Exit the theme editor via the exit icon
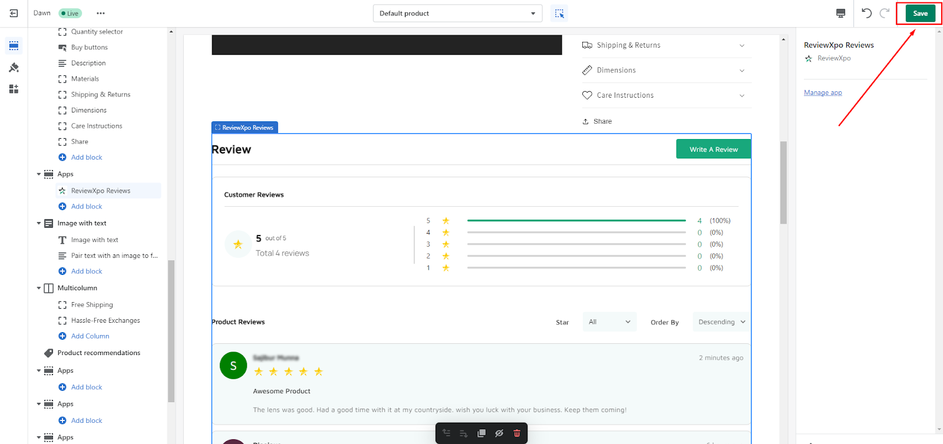Image resolution: width=943 pixels, height=444 pixels. 14,13
